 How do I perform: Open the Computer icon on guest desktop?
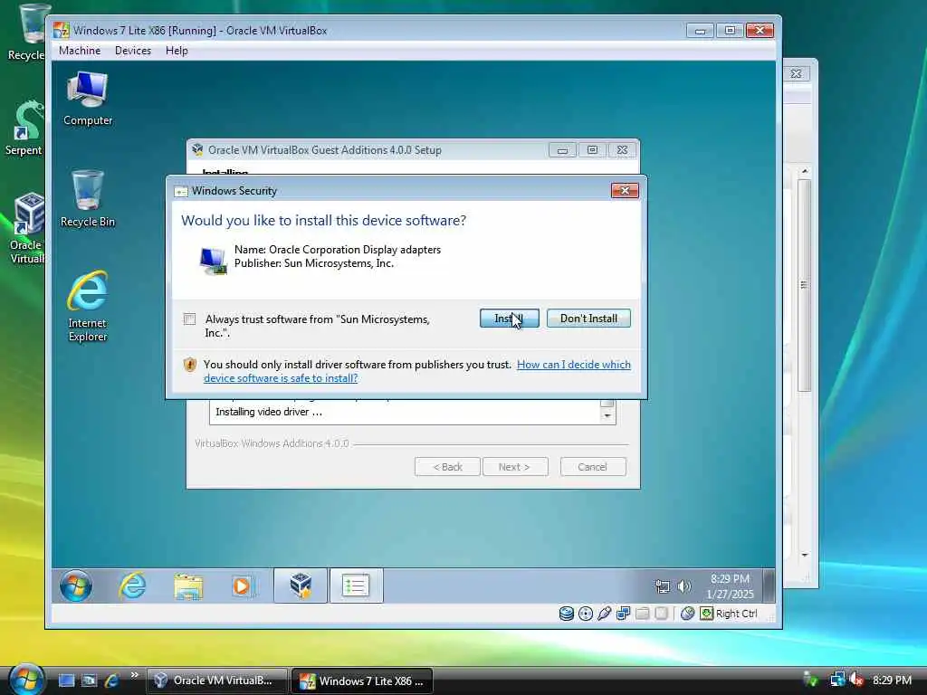88,98
